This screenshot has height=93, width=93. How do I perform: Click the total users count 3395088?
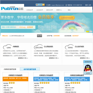[x=57, y=36]
